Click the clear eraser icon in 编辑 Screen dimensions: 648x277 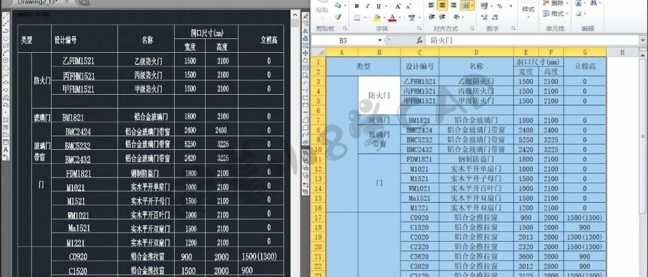coord(580,14)
